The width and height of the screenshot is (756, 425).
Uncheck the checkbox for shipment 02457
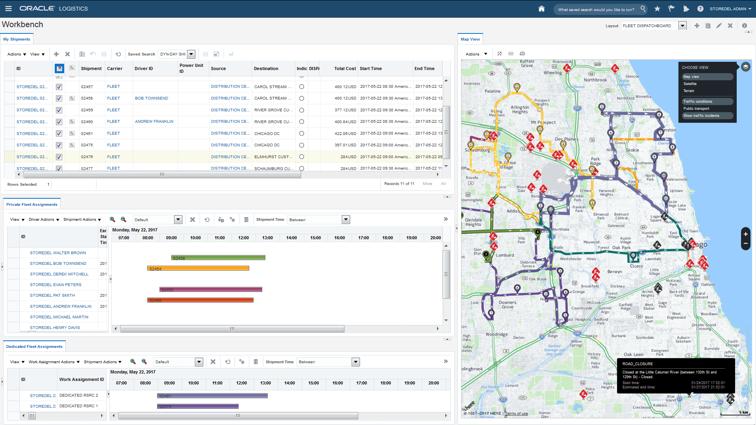59,87
